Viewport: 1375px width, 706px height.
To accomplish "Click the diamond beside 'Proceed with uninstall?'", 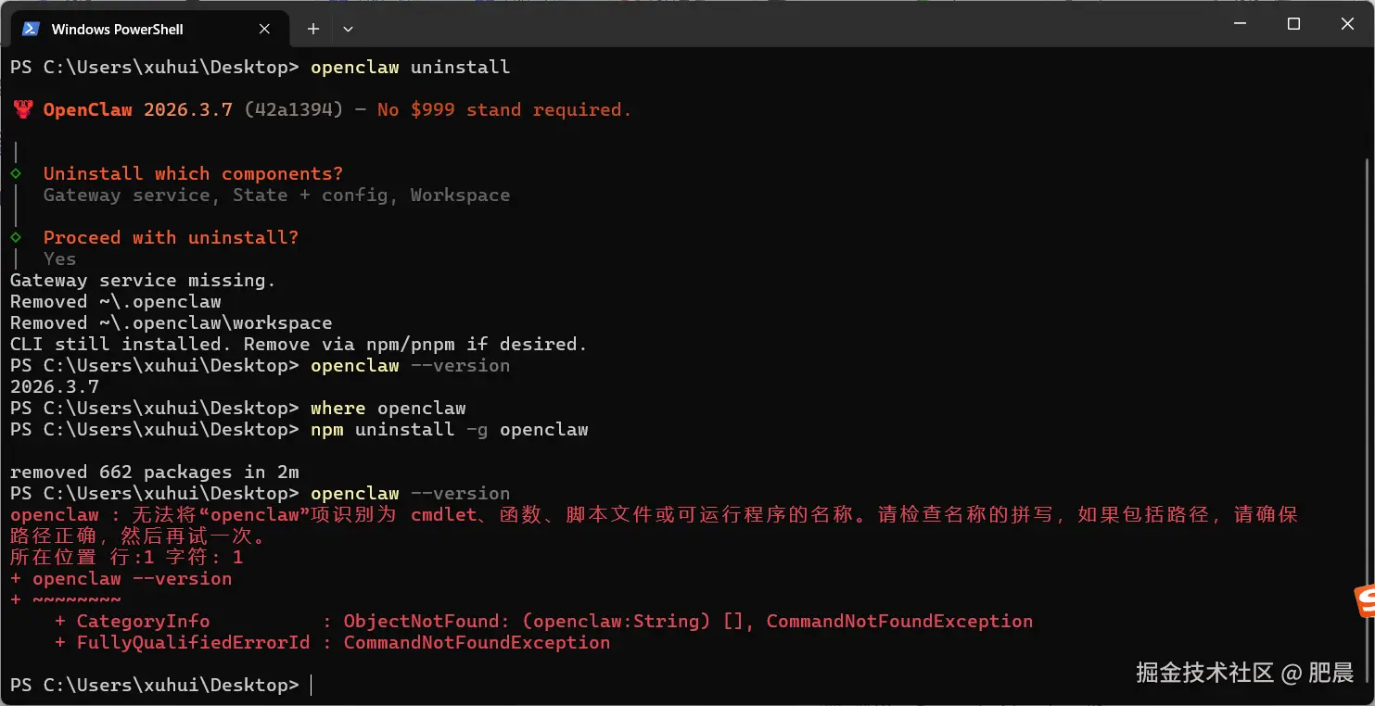I will click(16, 237).
